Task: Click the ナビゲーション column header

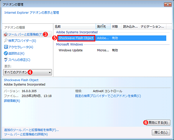Action: point(152,27)
